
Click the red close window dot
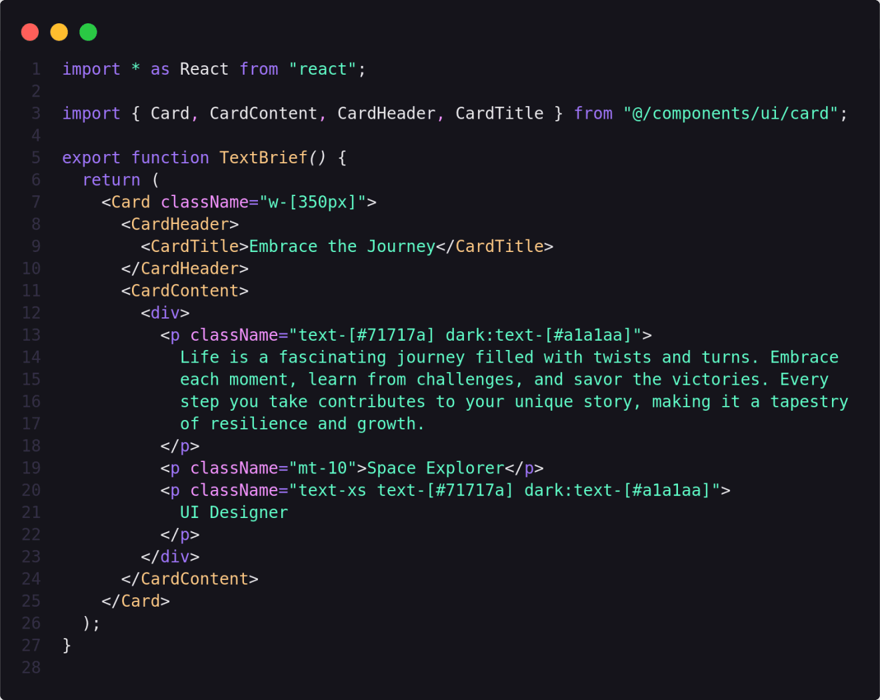click(x=30, y=32)
